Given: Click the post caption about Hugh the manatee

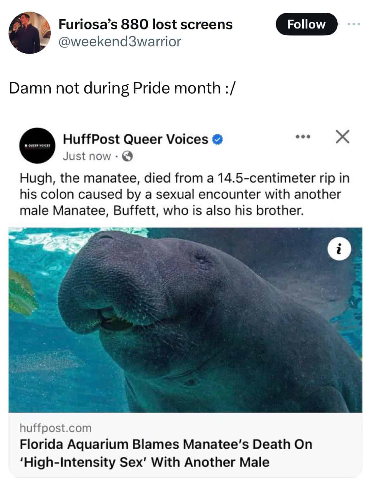Looking at the screenshot, I should tap(185, 194).
